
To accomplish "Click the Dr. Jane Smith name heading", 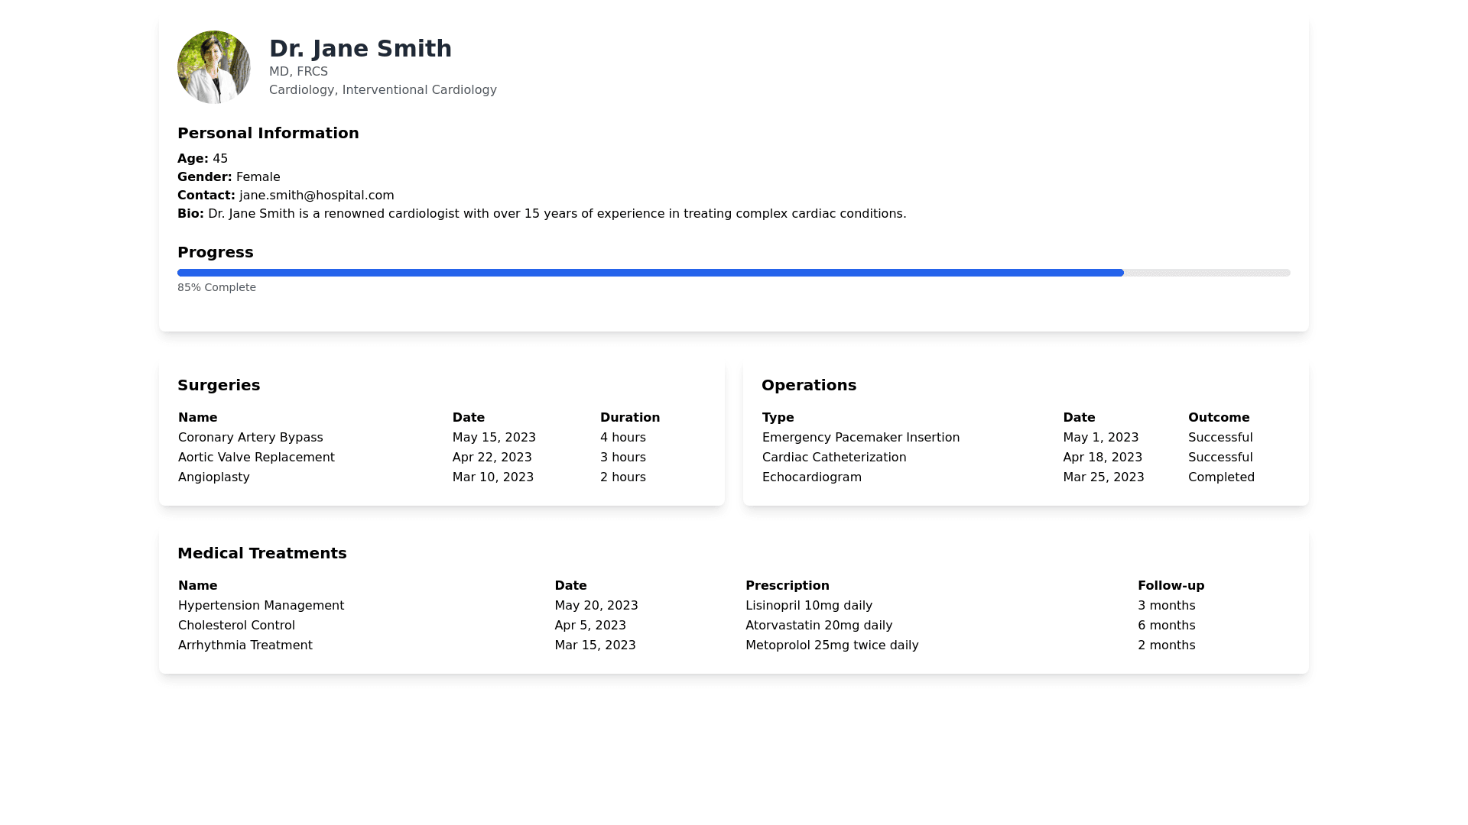I will pos(360,49).
